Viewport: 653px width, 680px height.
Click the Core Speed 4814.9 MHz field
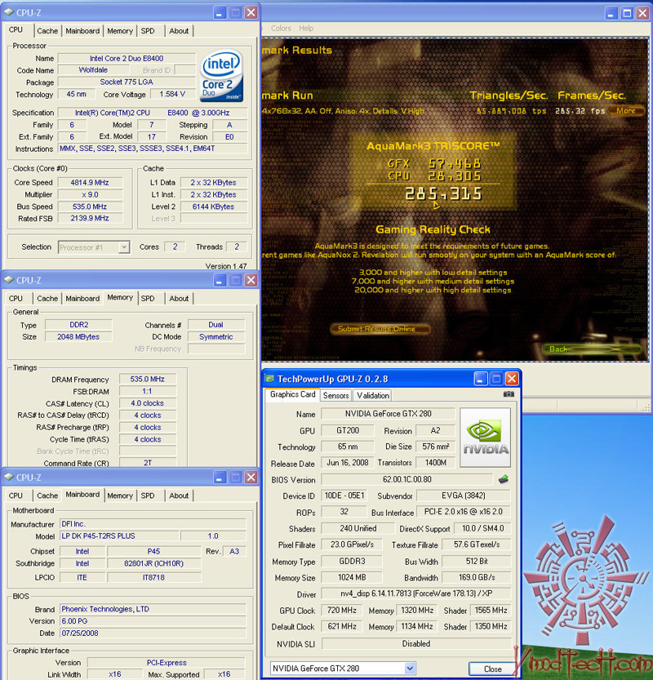[x=90, y=183]
